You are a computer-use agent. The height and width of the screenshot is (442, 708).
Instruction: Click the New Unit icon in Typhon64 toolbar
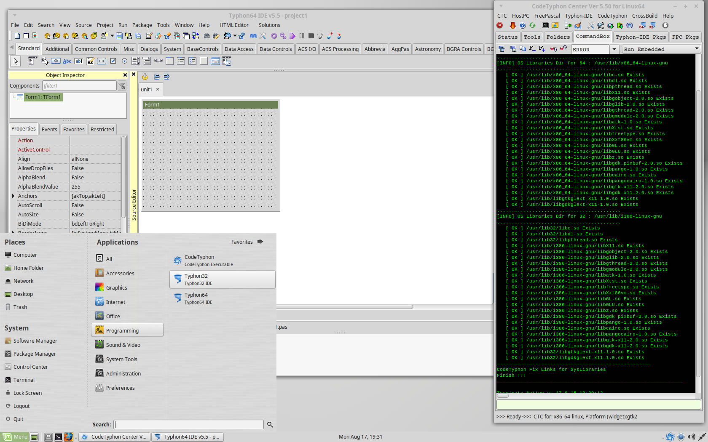tap(17, 36)
